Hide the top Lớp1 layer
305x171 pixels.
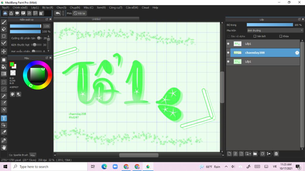(228, 44)
